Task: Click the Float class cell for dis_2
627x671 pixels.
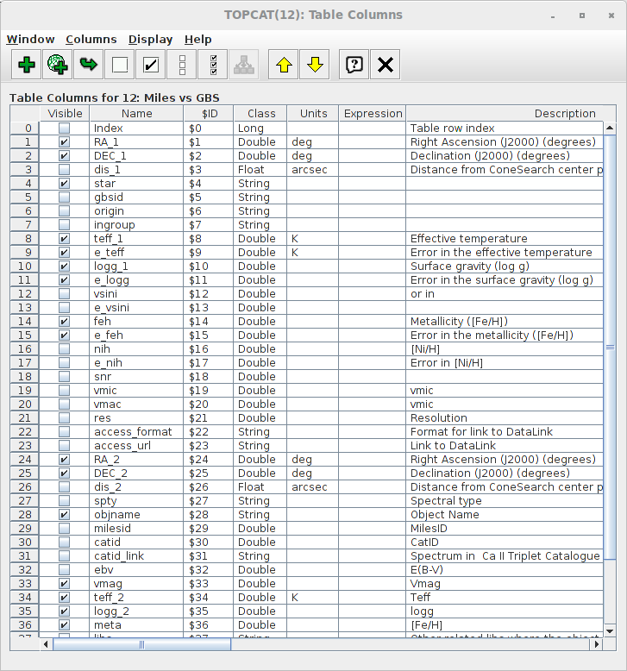Action: [260, 487]
